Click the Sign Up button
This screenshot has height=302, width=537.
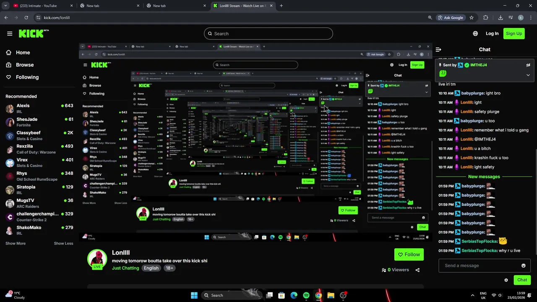point(514,34)
